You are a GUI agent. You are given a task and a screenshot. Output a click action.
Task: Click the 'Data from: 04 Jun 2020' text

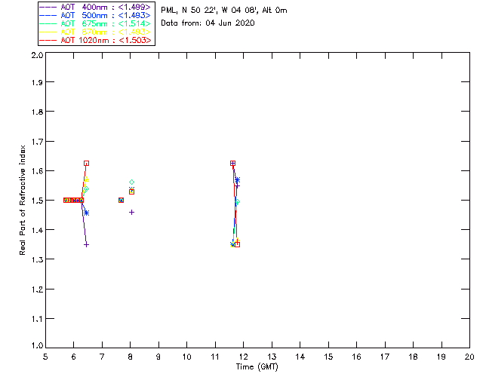pyautogui.click(x=208, y=23)
